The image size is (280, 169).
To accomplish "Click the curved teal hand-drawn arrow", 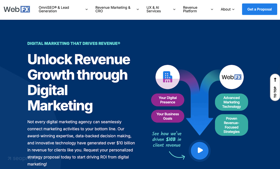I will (177, 155).
